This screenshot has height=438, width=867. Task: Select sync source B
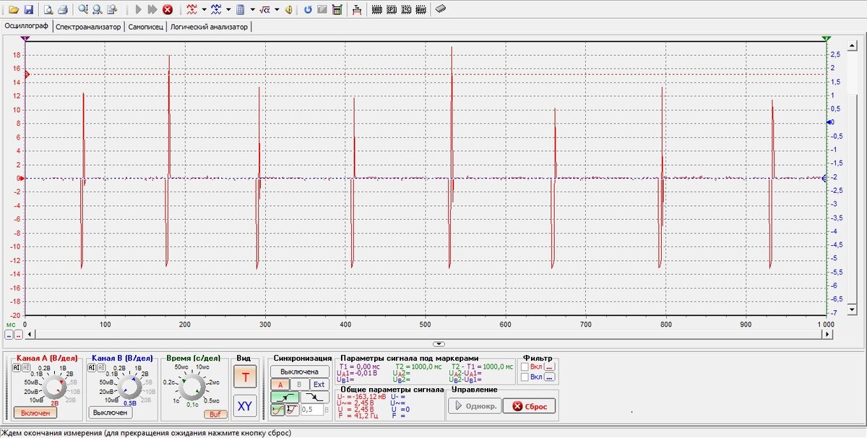tap(299, 385)
